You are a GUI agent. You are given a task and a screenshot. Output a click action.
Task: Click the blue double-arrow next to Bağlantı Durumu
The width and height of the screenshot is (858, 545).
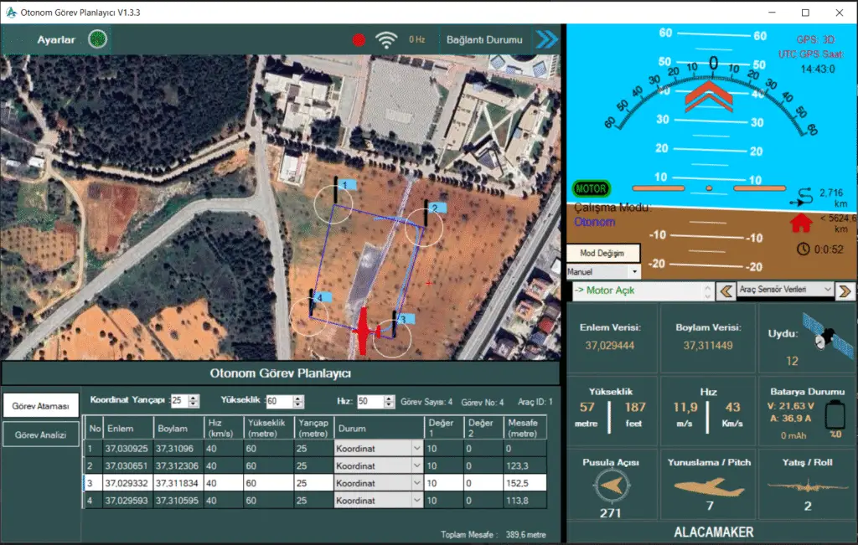point(546,39)
